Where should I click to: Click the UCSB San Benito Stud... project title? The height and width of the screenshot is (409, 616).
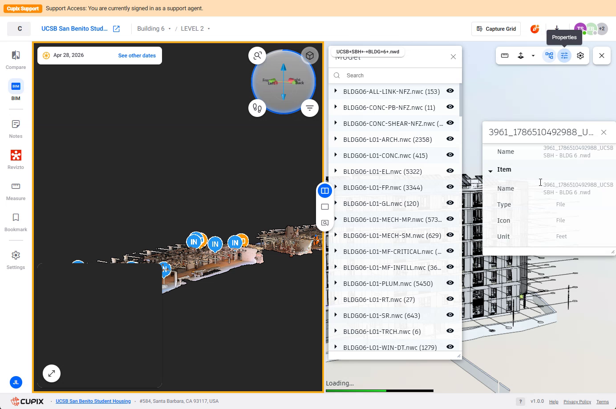click(74, 28)
